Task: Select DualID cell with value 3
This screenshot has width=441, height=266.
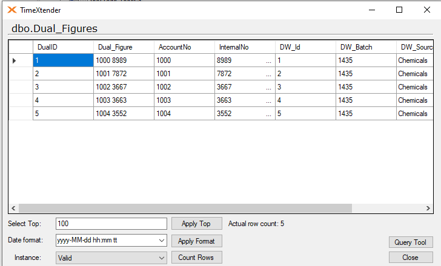Action: 63,87
